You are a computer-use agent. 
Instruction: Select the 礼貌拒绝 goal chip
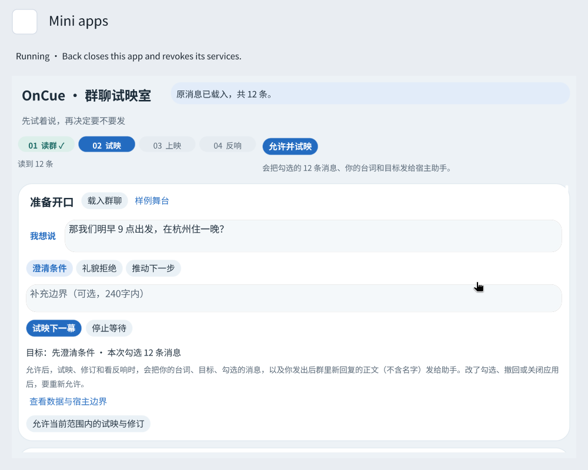tap(99, 268)
